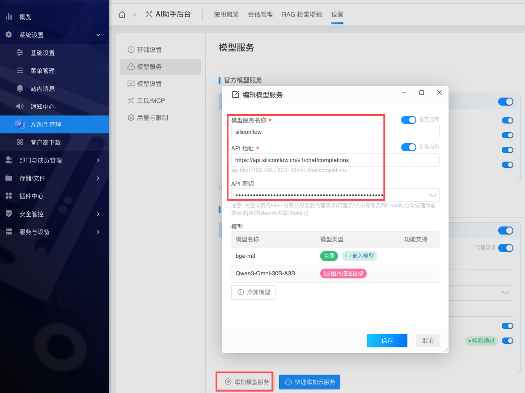Click the API 地址 input field
Image resolution: width=525 pixels, height=393 pixels.
(x=334, y=160)
